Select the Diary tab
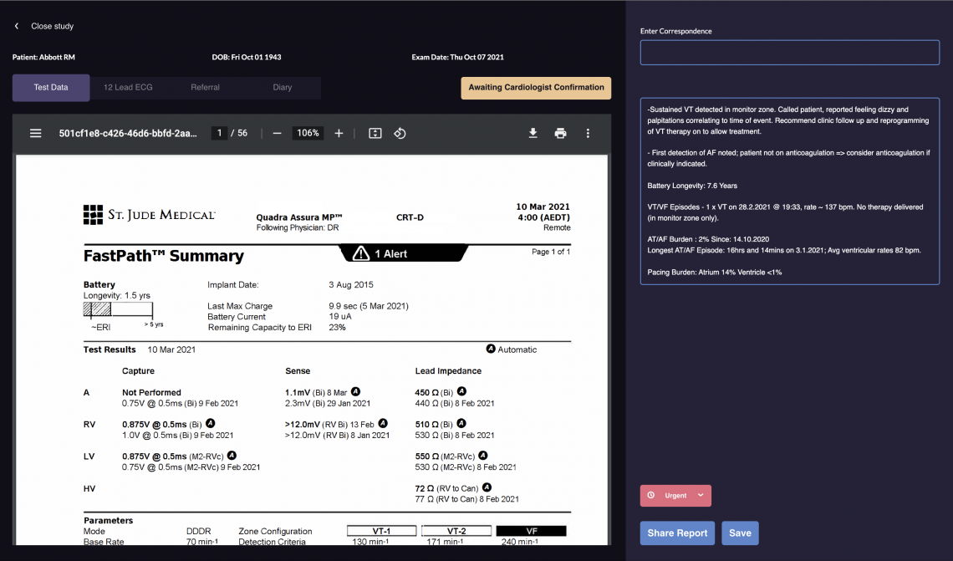 [x=283, y=88]
